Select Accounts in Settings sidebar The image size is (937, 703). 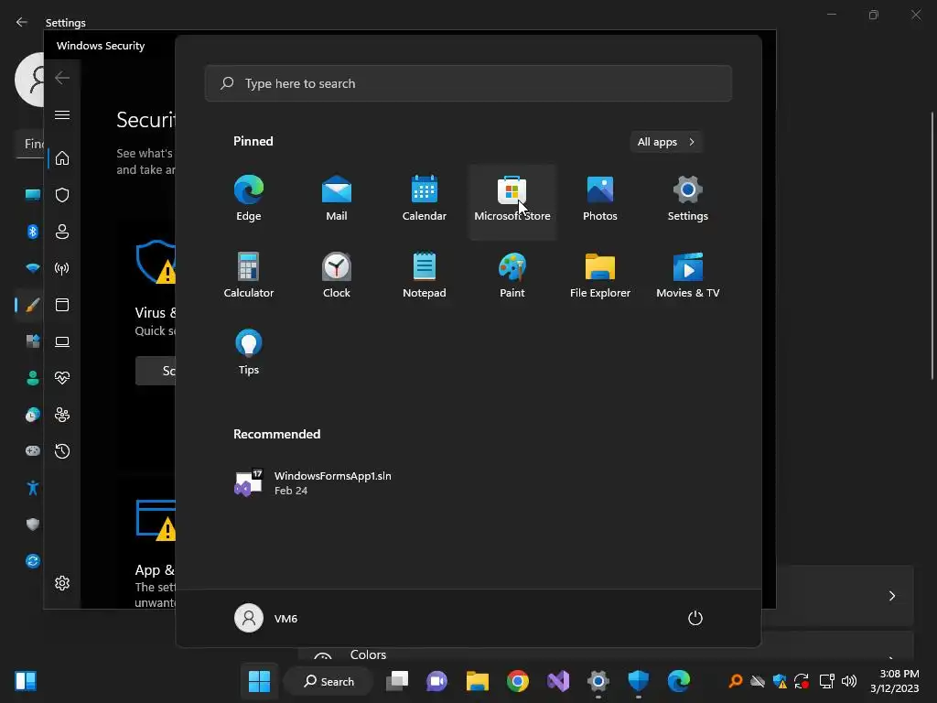pos(32,378)
